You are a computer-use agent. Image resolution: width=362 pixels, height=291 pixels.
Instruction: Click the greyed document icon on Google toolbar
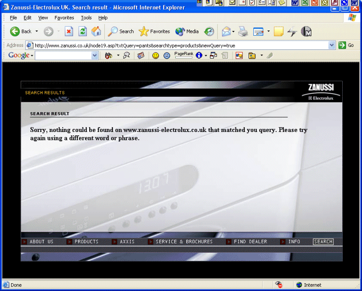pos(224,56)
